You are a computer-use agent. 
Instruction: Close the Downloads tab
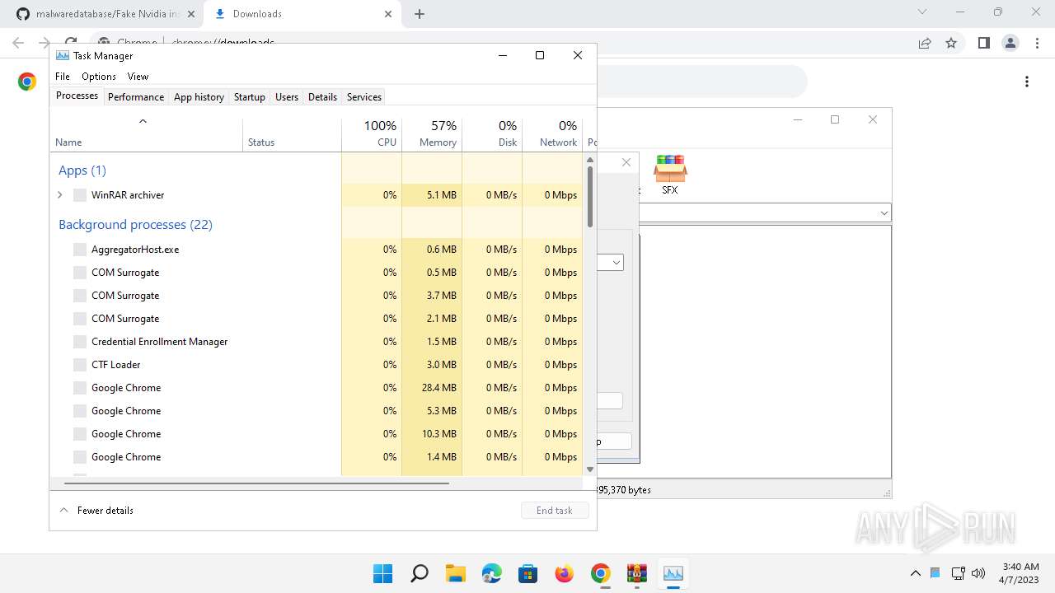point(388,14)
